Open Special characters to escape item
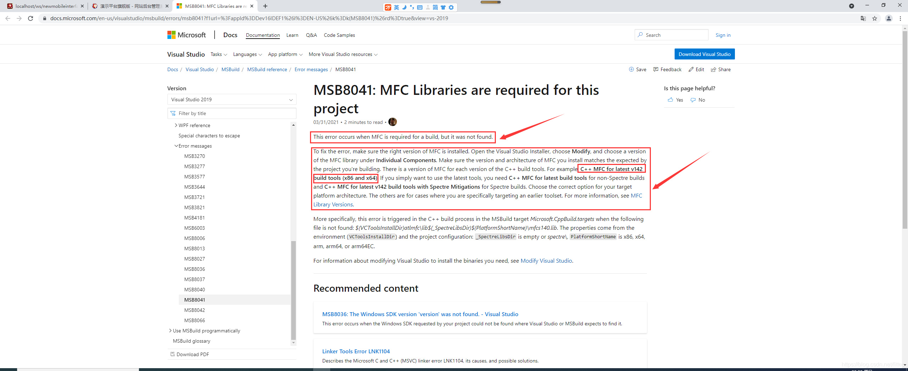The image size is (908, 371). point(209,136)
